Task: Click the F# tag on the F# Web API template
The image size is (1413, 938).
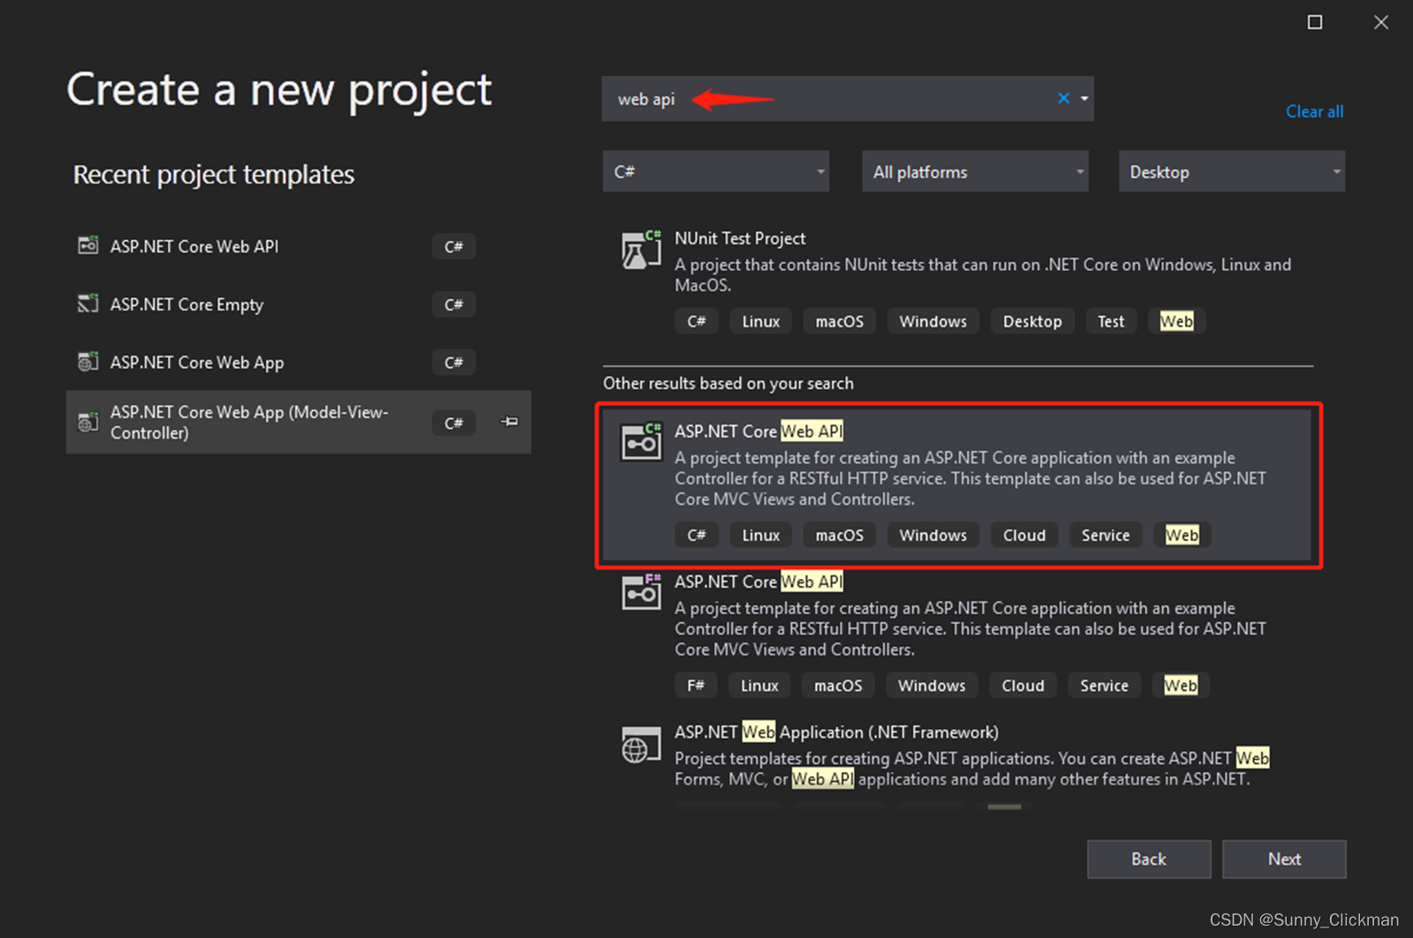Action: point(696,686)
